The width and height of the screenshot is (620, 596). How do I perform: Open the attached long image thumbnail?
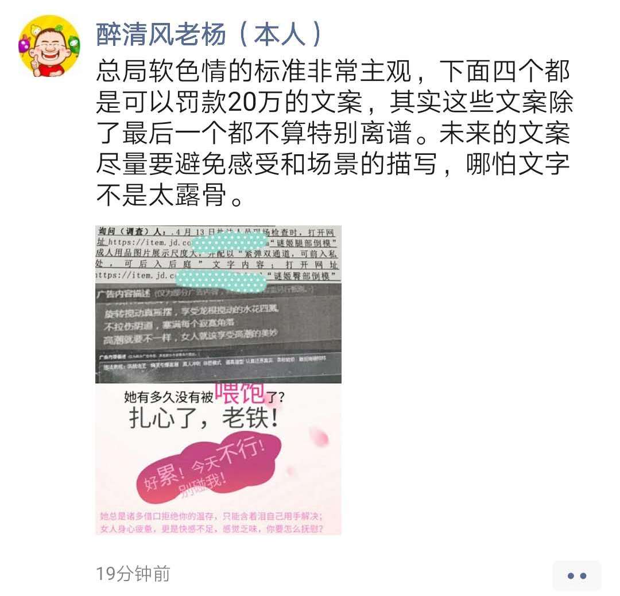(218, 380)
